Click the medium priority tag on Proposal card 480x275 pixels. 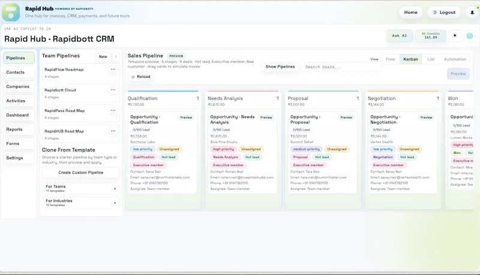pos(306,149)
